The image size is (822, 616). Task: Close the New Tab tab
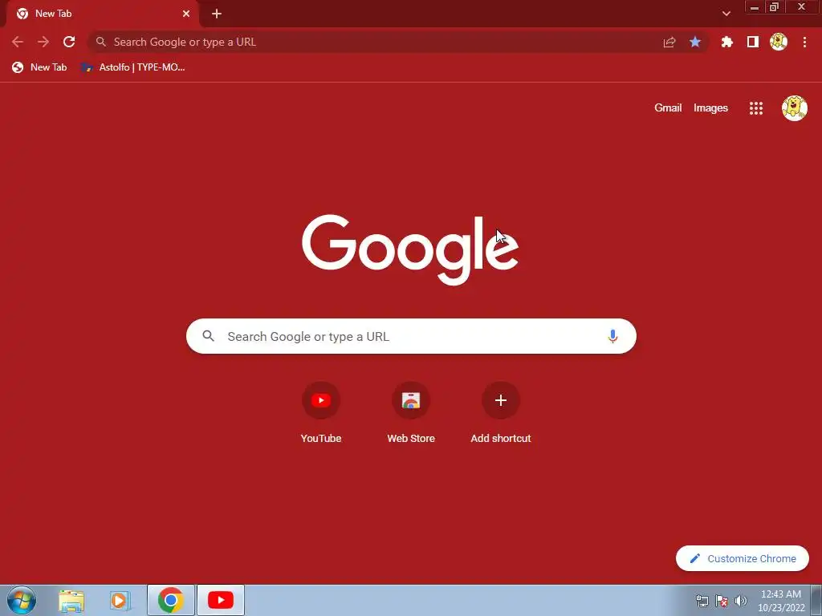tap(186, 14)
